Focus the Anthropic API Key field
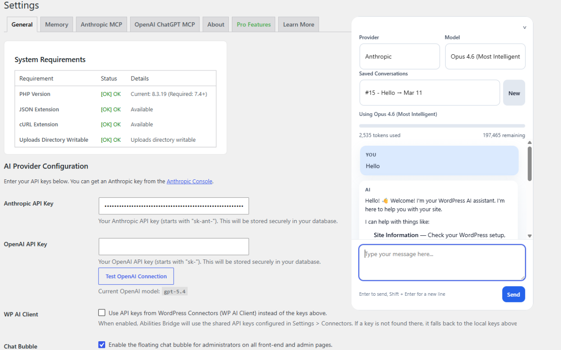Image resolution: width=561 pixels, height=350 pixels. point(174,206)
